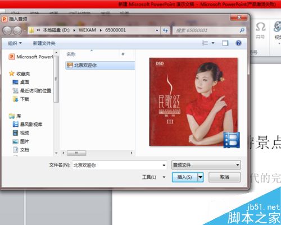Click the Back navigation arrow button
The height and width of the screenshot is (225, 281).
point(7,30)
